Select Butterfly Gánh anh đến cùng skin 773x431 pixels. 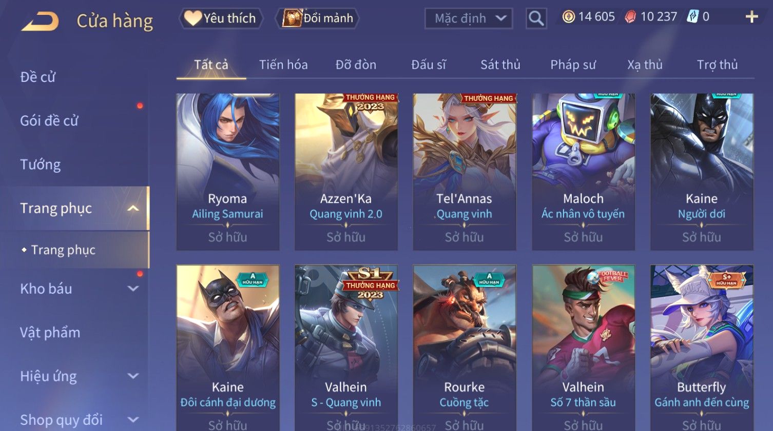point(702,348)
